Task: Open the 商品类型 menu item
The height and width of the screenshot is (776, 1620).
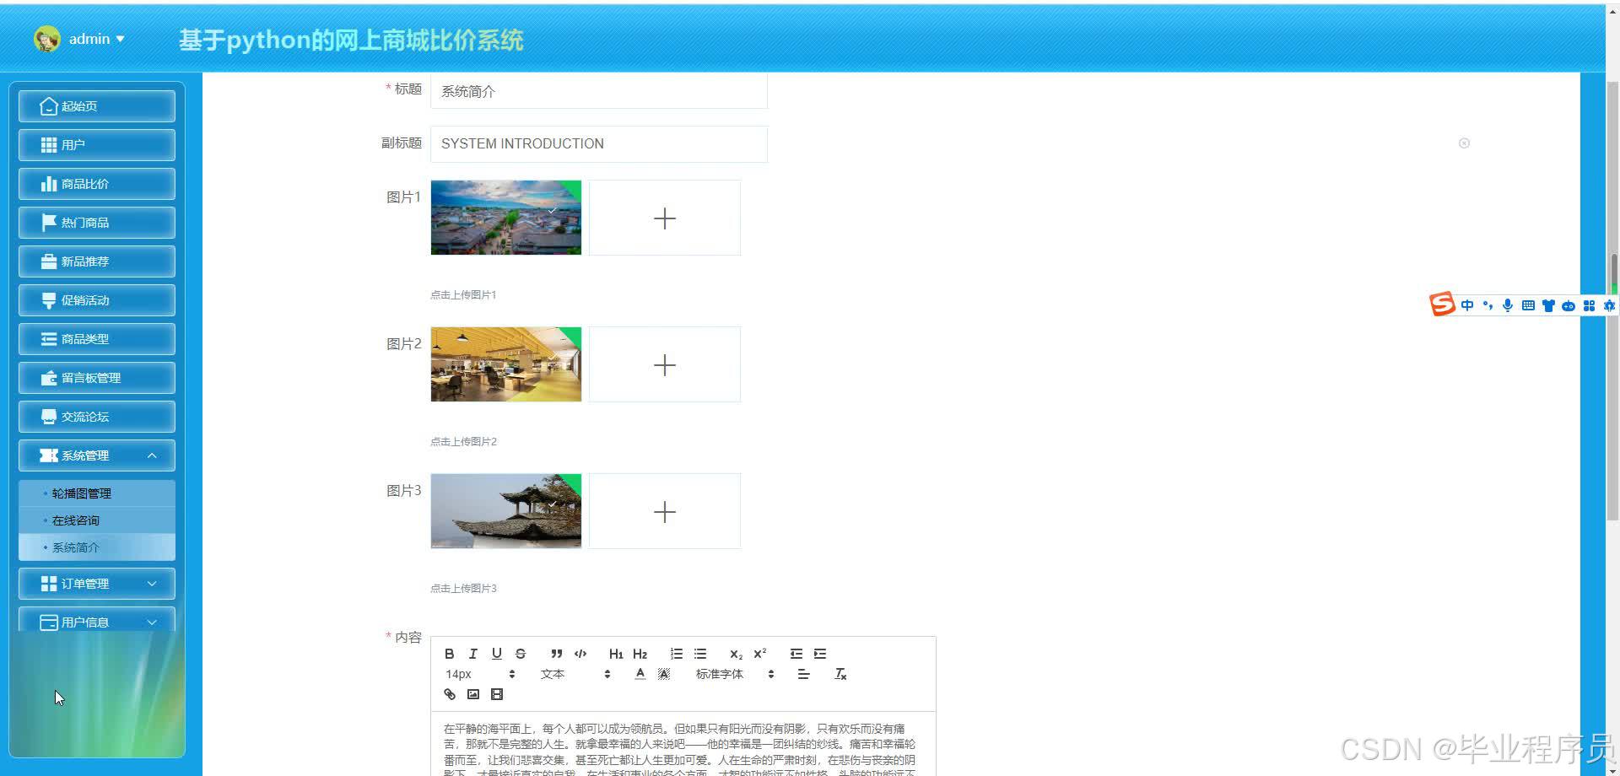Action: click(97, 339)
